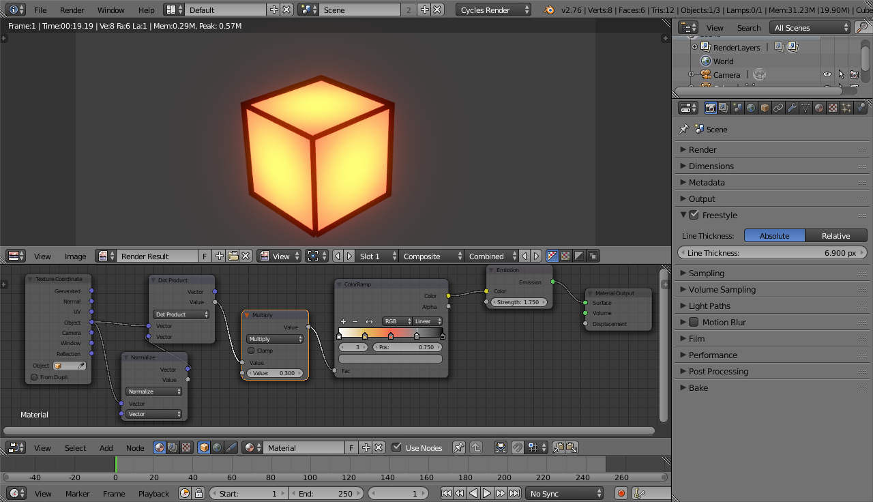873x502 pixels.
Task: Open the Constraints chain-link tab
Action: pos(778,108)
